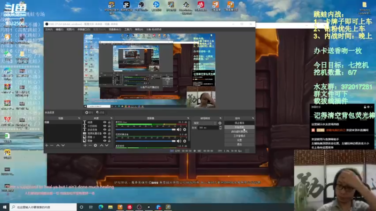Image resolution: width=376 pixels, height=211 pixels.
Task: Open the 帮助(H) menu in OBS
Action: (x=139, y=30)
